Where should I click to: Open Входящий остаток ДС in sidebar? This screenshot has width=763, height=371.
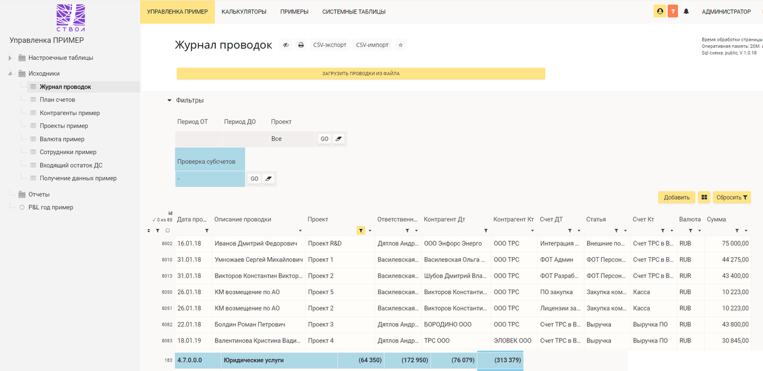click(71, 165)
